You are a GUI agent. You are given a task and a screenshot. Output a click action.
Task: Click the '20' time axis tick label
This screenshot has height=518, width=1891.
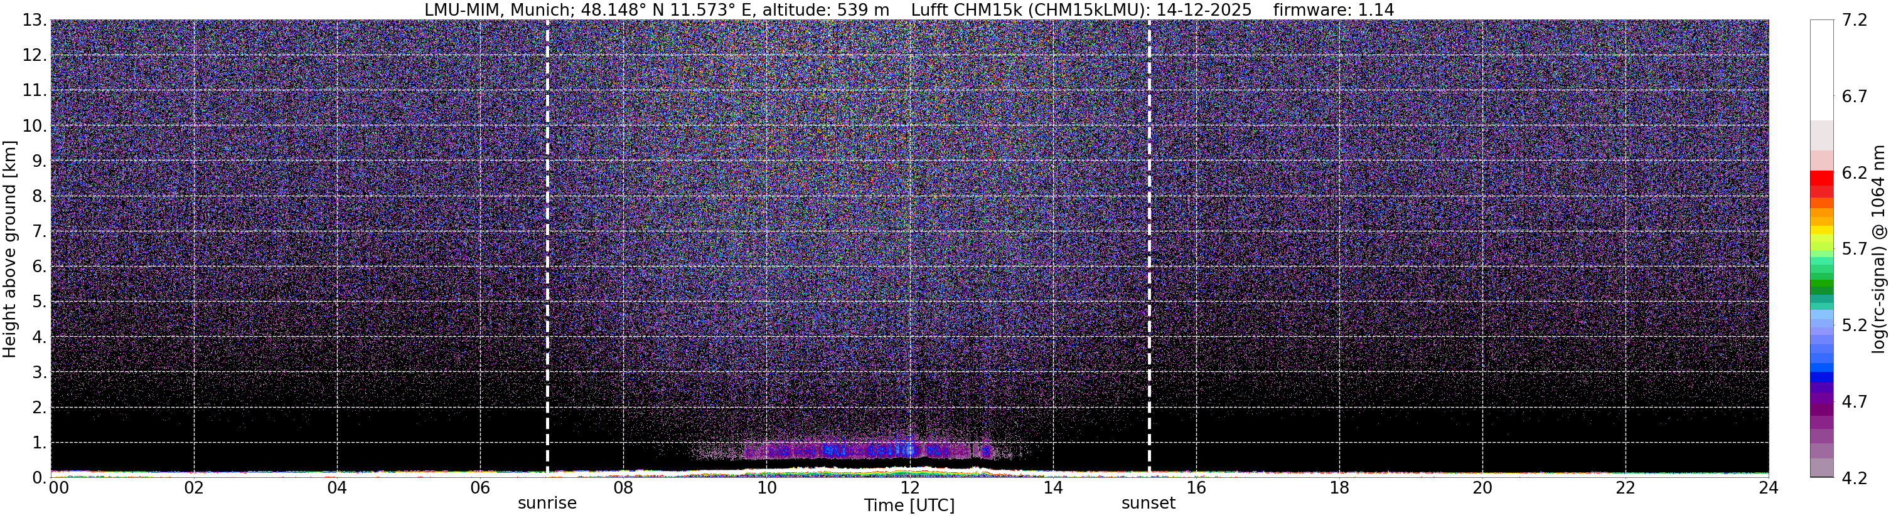pyautogui.click(x=1482, y=488)
